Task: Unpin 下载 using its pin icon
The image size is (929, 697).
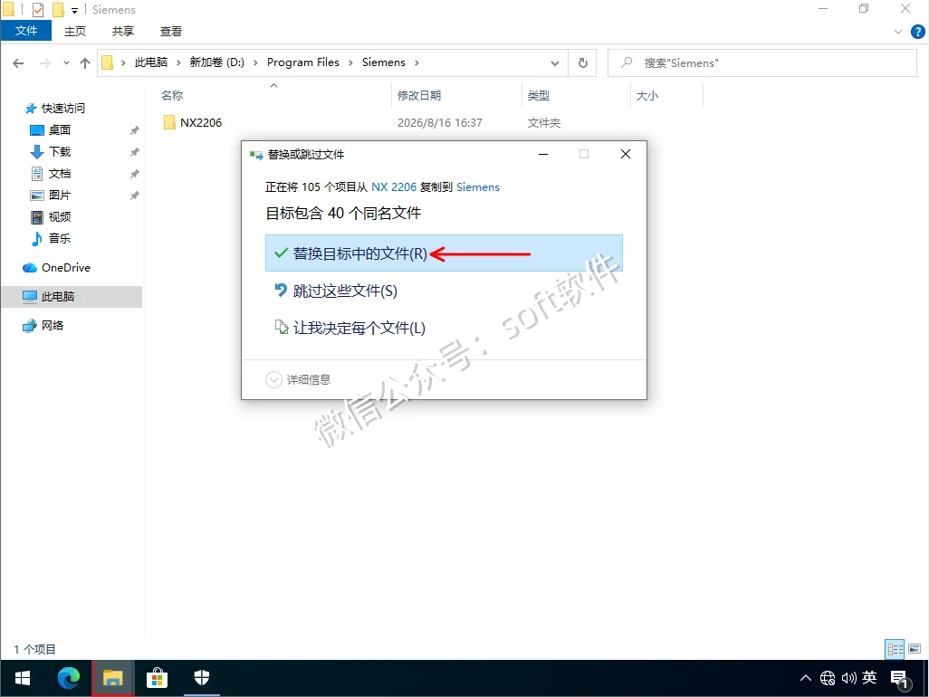Action: click(x=135, y=152)
